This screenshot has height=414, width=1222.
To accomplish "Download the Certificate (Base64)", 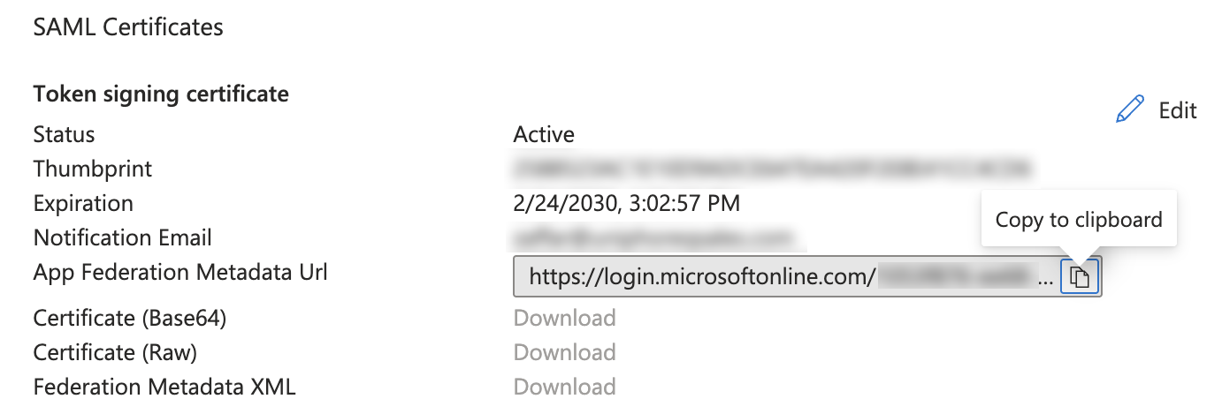I will pos(565,318).
